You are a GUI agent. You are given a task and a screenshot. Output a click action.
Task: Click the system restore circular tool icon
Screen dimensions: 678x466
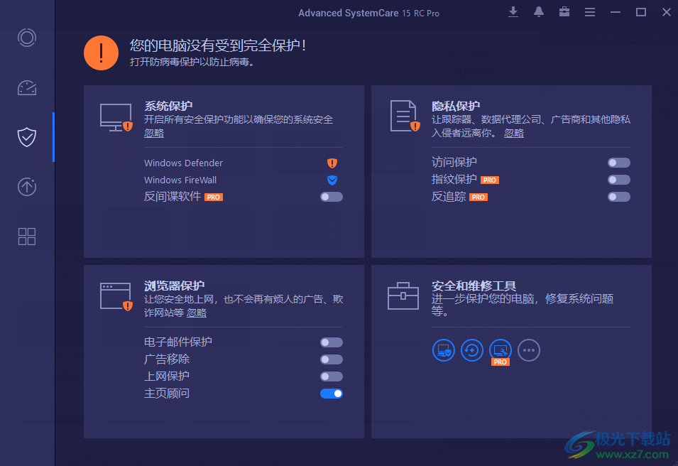[471, 349]
